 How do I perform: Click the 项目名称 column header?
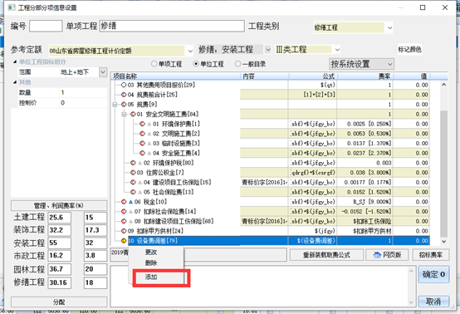pyautogui.click(x=175, y=76)
